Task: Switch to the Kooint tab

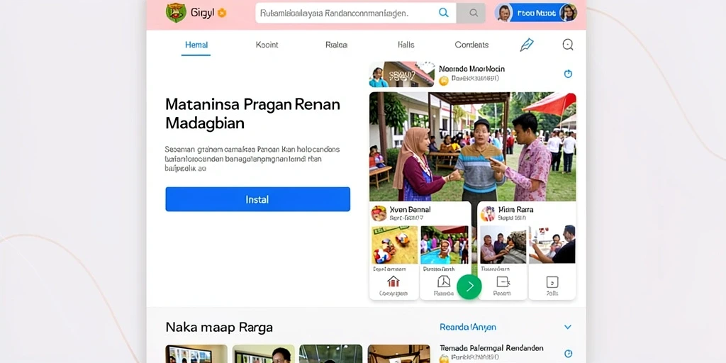Action: (267, 45)
